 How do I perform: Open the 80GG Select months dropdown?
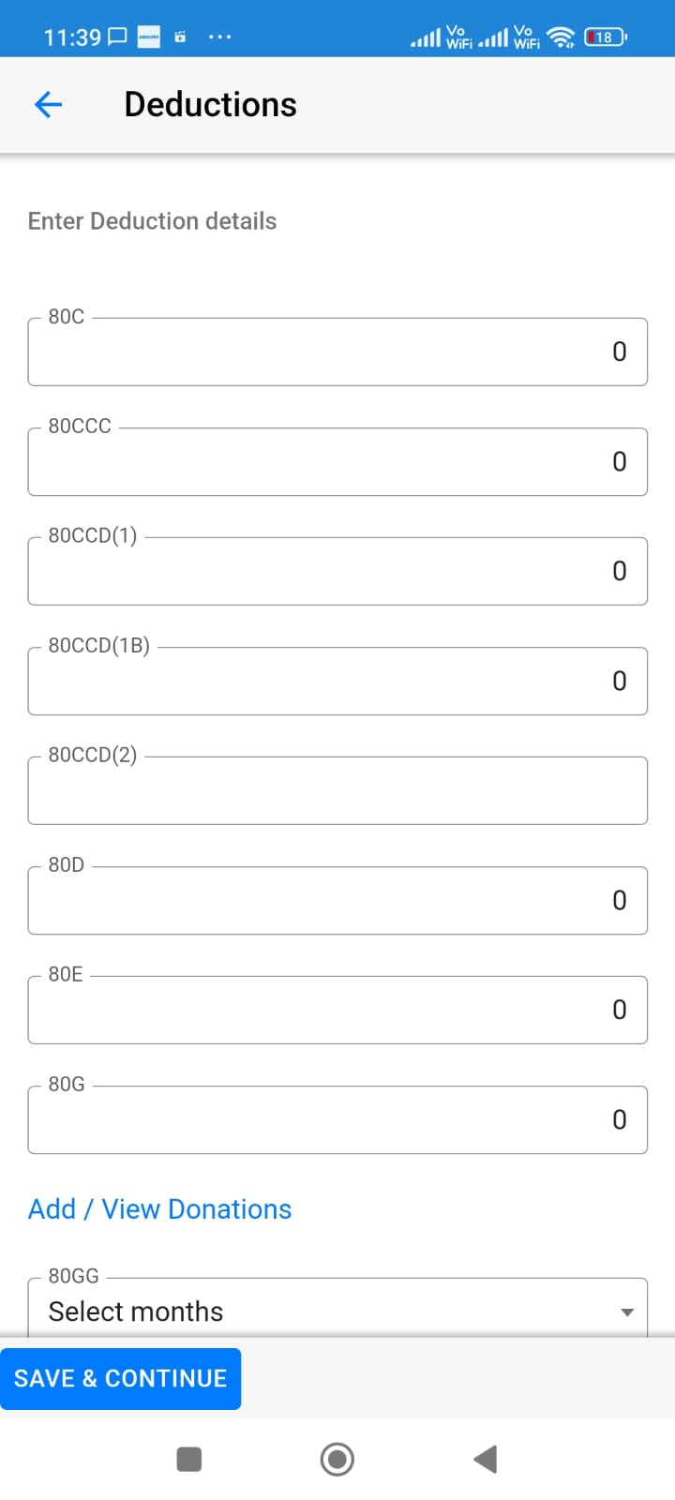tap(337, 1311)
